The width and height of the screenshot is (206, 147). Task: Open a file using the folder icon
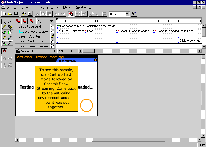[10, 14]
